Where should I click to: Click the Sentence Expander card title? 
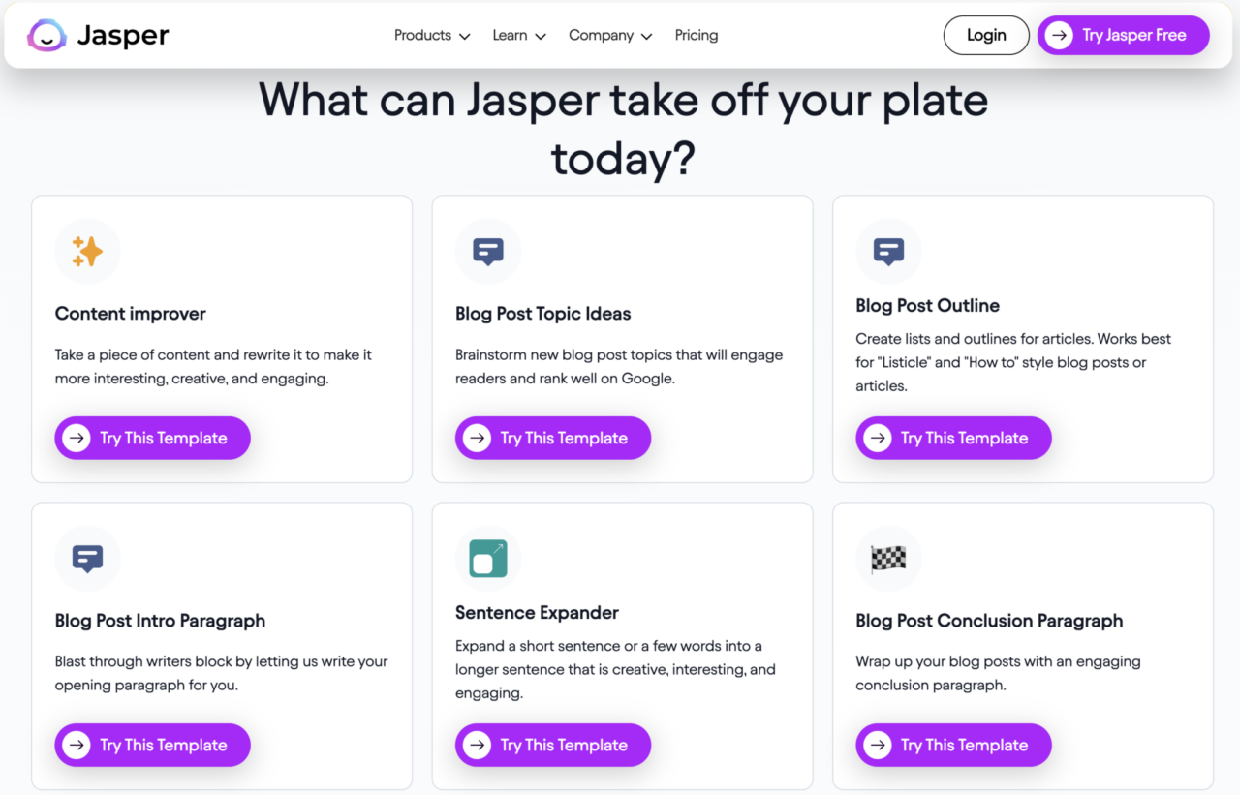click(537, 613)
